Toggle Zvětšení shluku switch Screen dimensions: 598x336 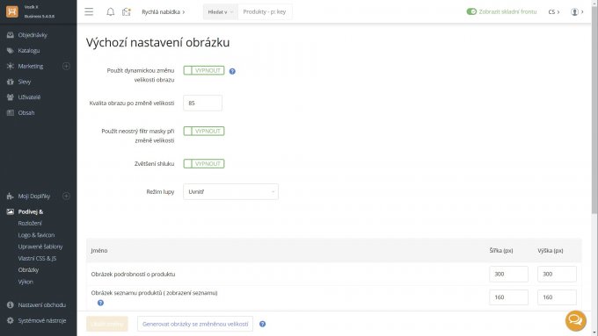[204, 164]
